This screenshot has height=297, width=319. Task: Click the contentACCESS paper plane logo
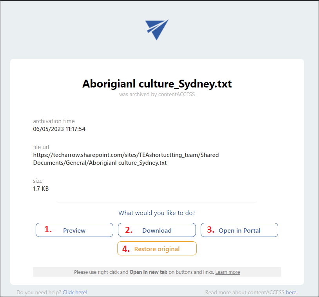[x=157, y=29]
